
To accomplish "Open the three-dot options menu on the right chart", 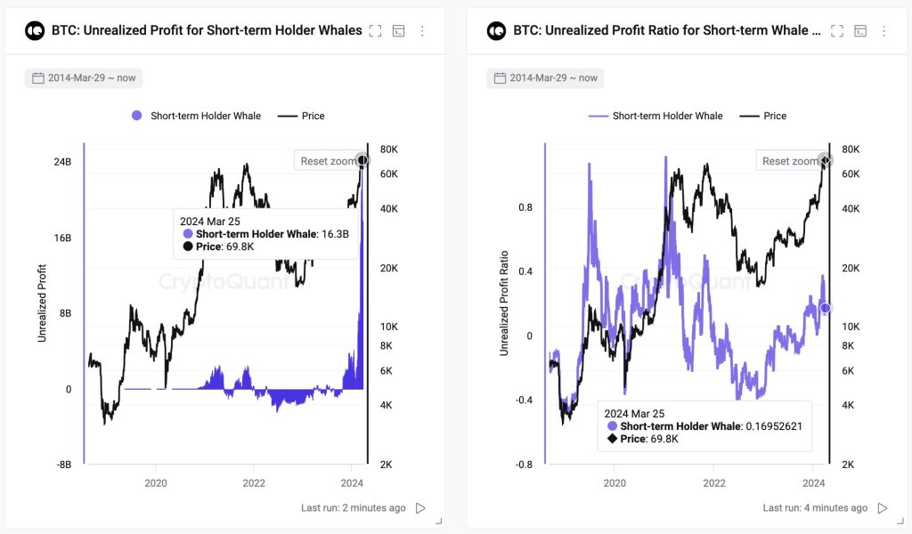I will pos(883,29).
